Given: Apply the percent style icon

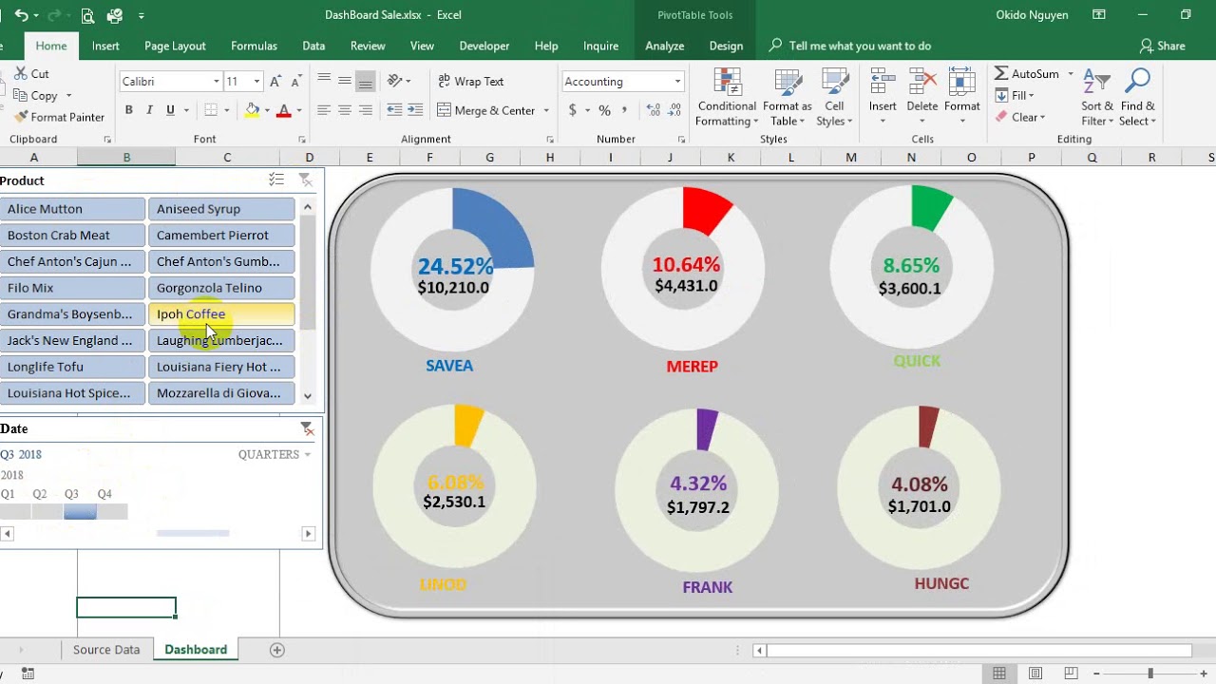Looking at the screenshot, I should [x=604, y=110].
